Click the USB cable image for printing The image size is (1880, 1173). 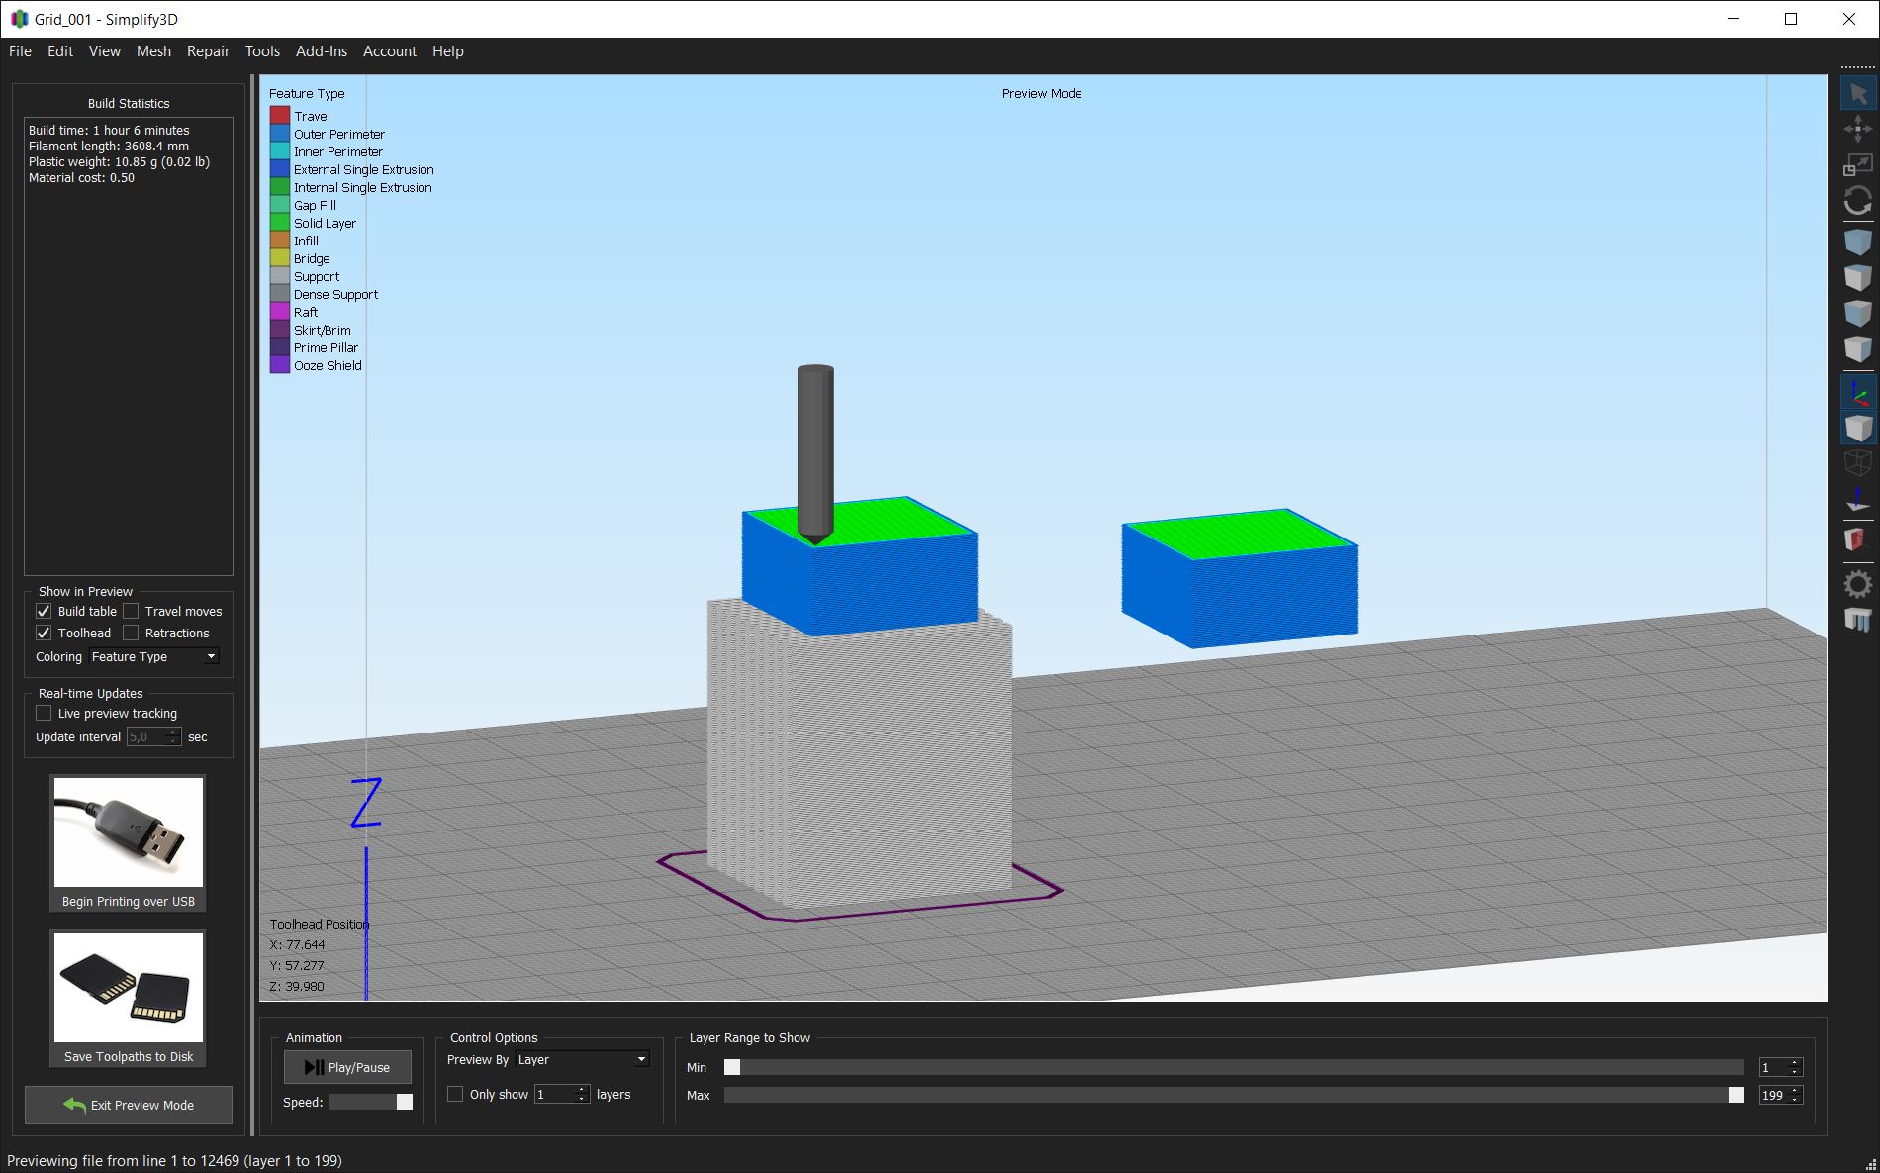click(x=129, y=831)
